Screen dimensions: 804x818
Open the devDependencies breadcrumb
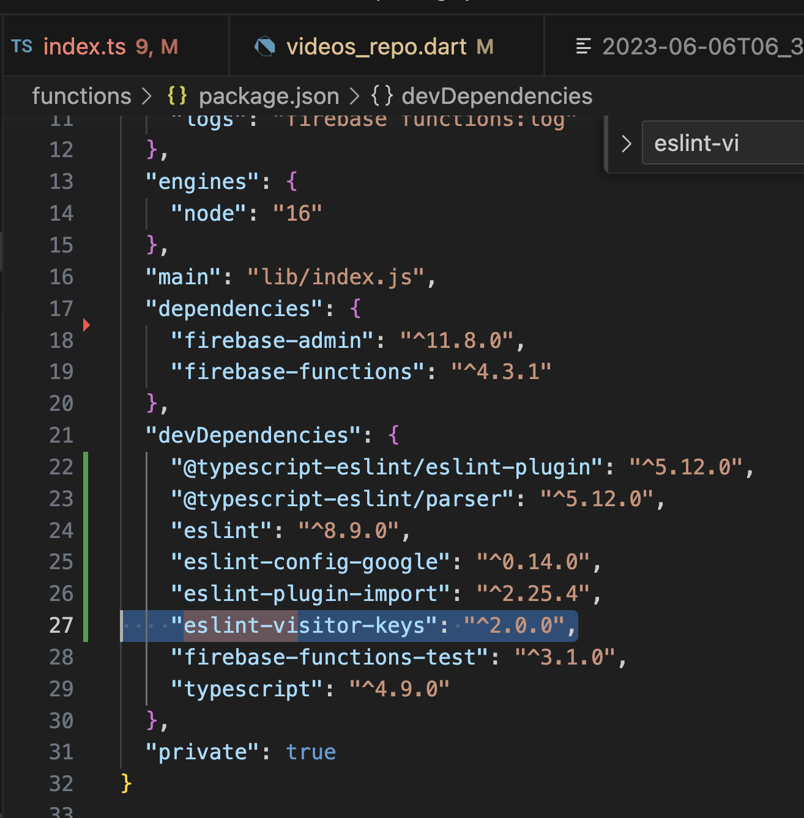497,96
